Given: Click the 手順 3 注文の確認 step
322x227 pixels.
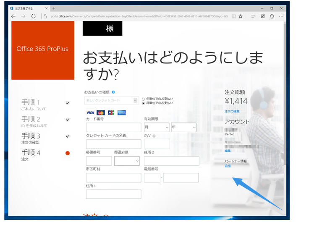Looking at the screenshot, I should [x=31, y=138].
